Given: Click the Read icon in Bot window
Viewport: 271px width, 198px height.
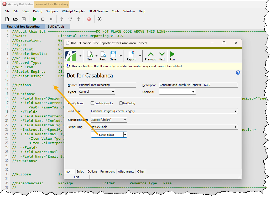Looking at the screenshot, I should pos(103,56).
